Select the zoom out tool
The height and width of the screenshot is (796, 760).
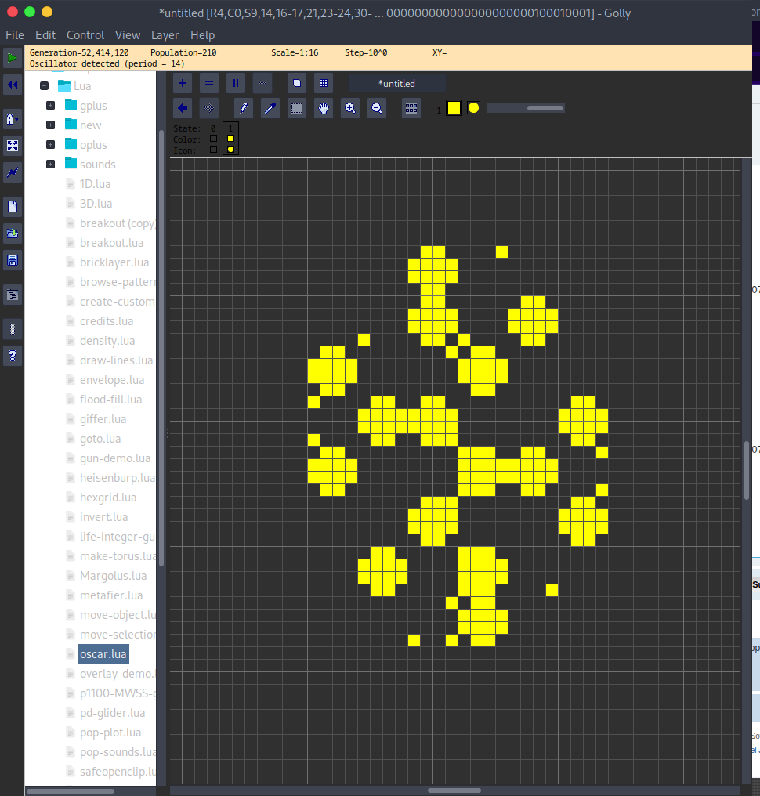(x=377, y=108)
